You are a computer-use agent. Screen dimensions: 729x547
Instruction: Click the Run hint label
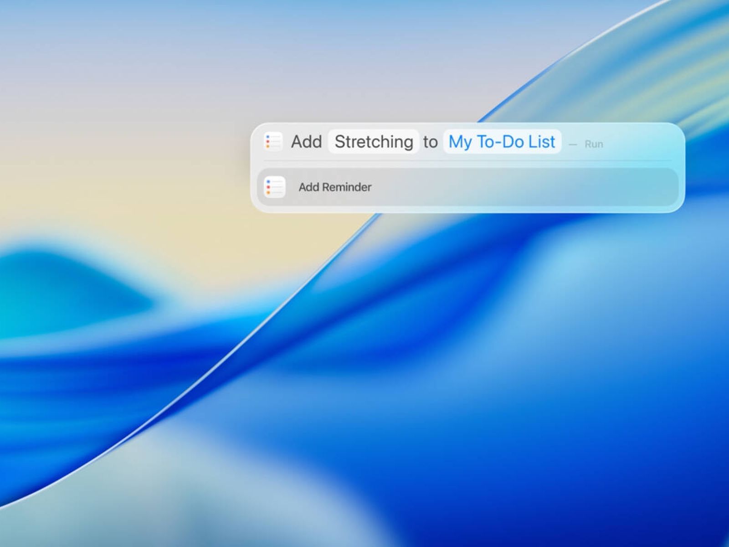pyautogui.click(x=594, y=144)
